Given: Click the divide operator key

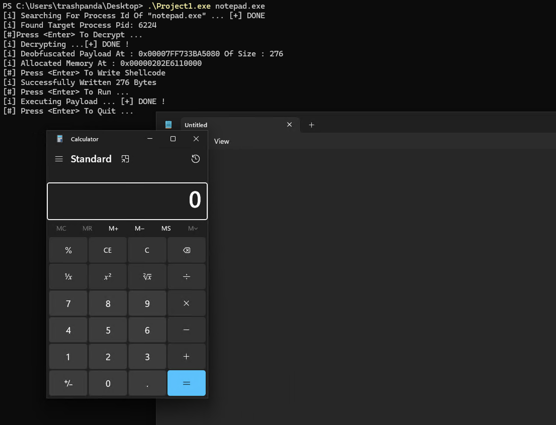Looking at the screenshot, I should pos(186,277).
